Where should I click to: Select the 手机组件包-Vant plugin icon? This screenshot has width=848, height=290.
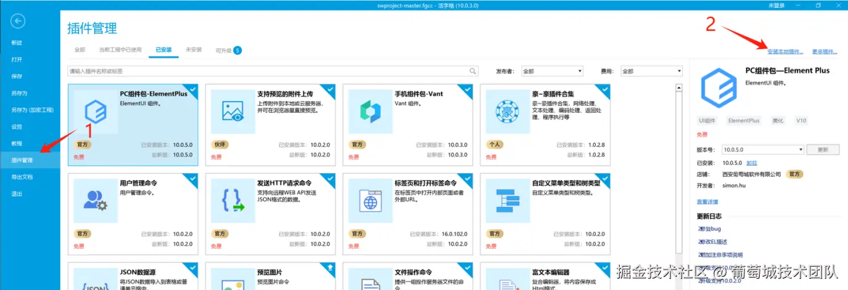[x=371, y=111]
